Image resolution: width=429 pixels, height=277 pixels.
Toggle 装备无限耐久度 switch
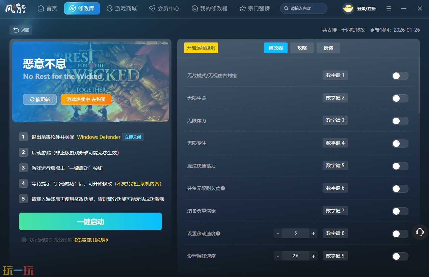click(x=400, y=189)
